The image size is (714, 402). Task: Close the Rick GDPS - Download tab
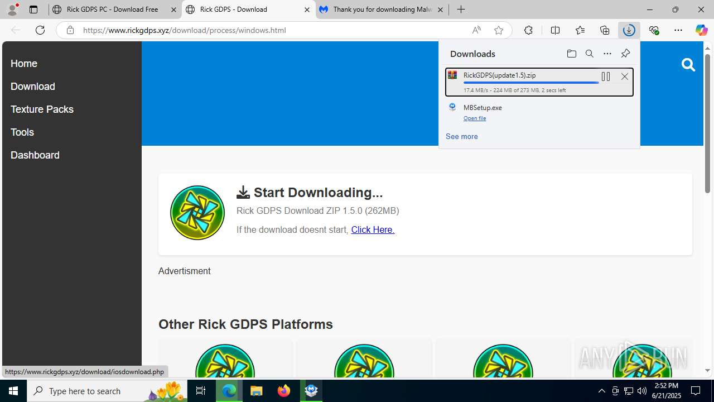[x=307, y=9]
